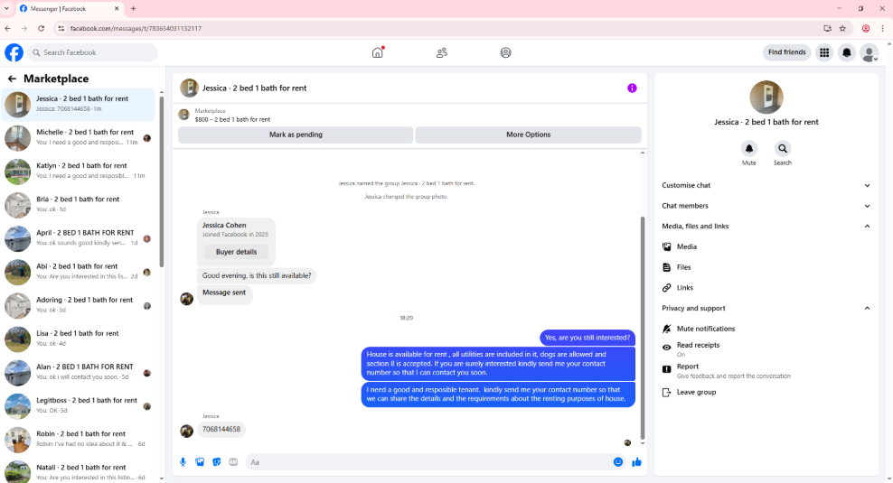Open the Chrome three-dot menu
Image resolution: width=893 pixels, height=483 pixels.
(x=883, y=29)
